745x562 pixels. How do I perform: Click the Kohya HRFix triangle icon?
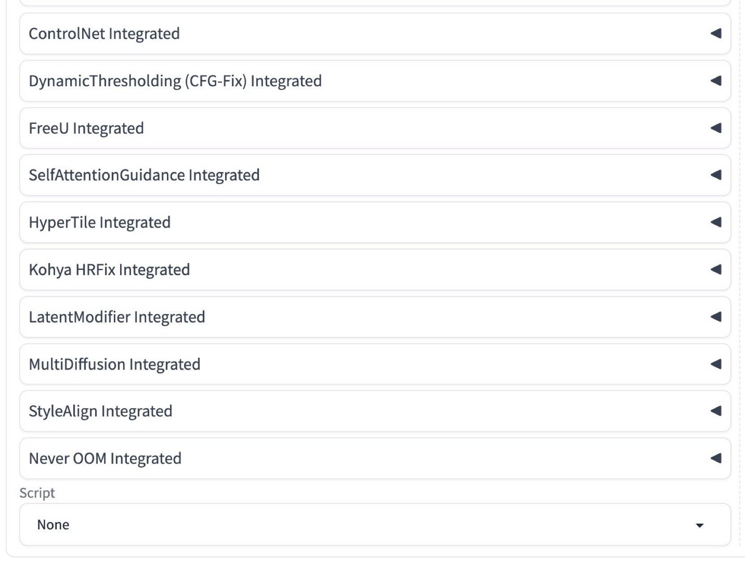coord(716,270)
